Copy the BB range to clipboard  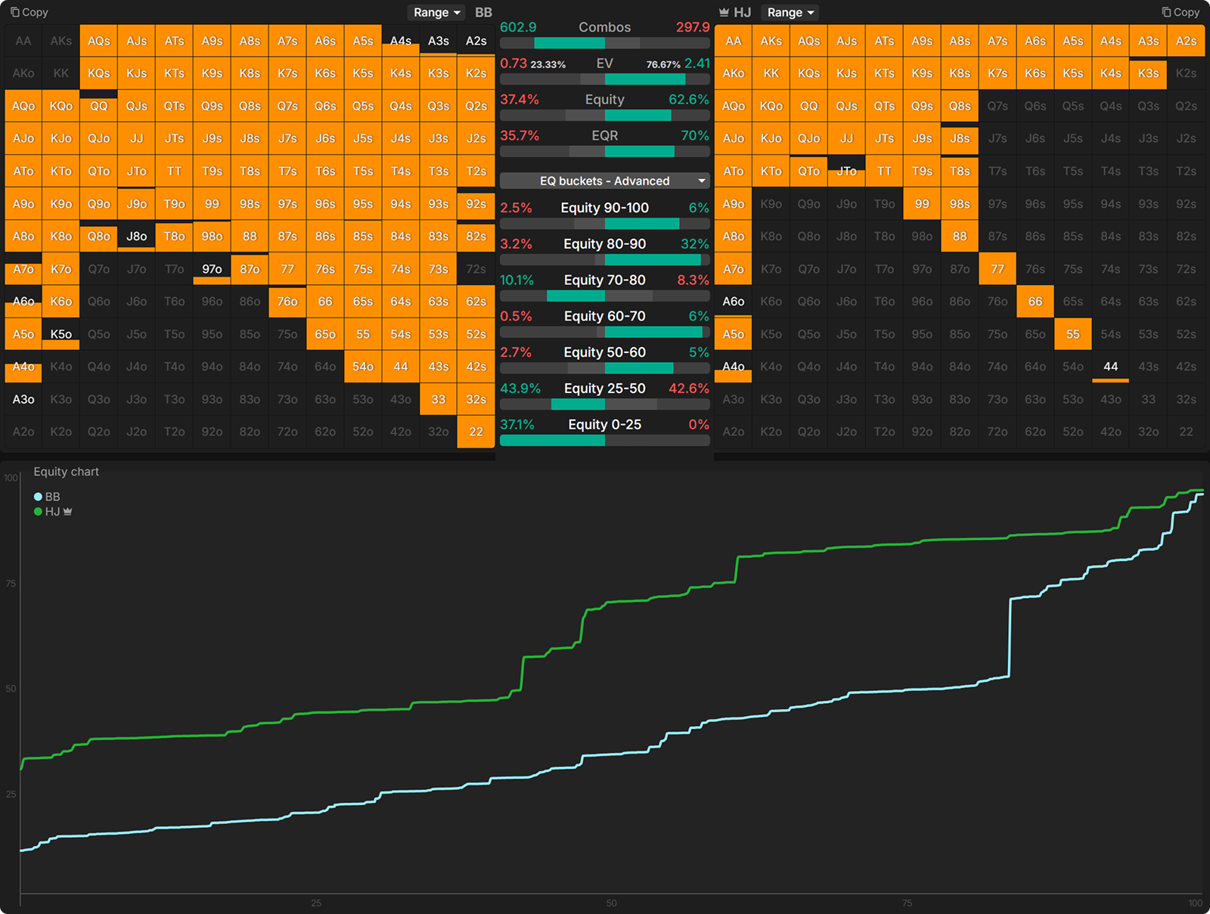click(x=29, y=12)
